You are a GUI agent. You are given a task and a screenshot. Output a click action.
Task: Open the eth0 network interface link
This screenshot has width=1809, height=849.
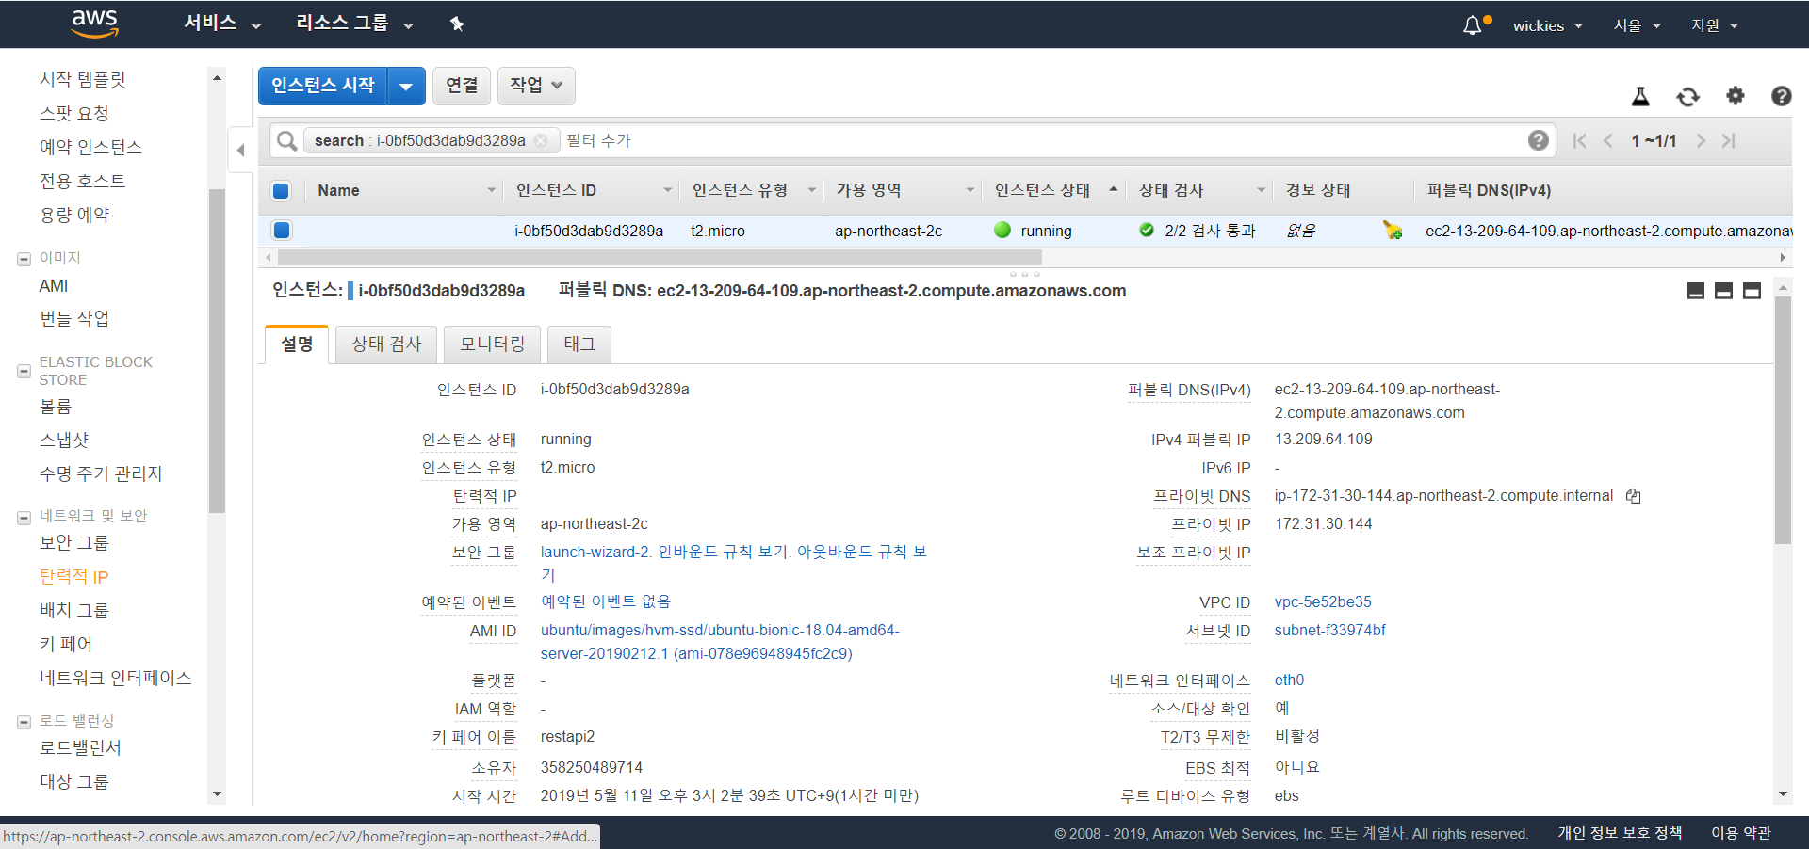(x=1289, y=681)
